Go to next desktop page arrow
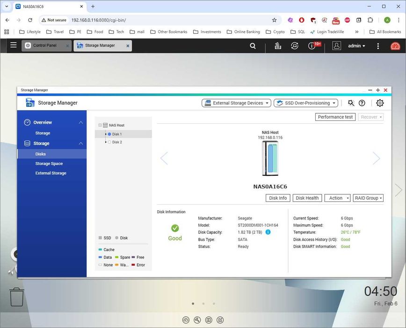Viewport: 406px width, 328px height. pos(399,190)
